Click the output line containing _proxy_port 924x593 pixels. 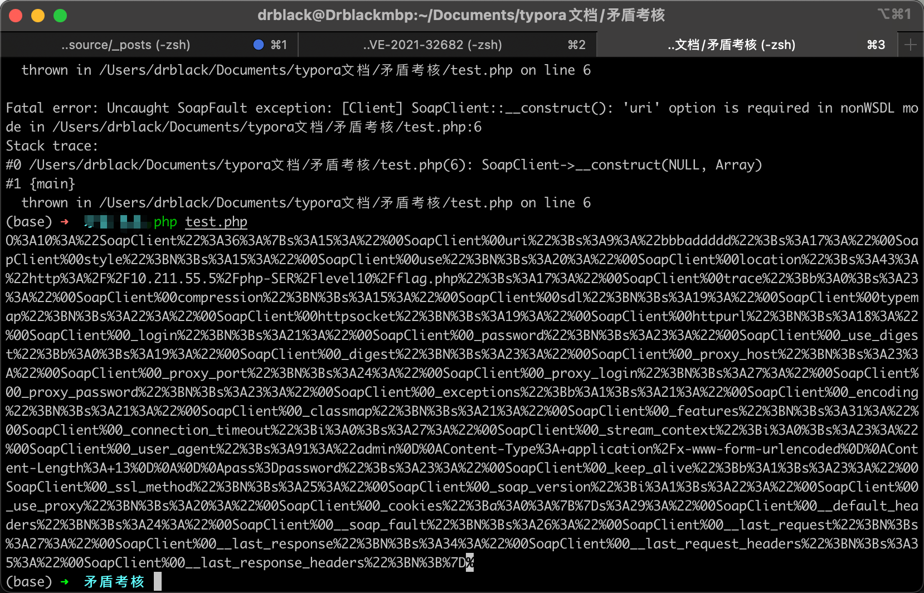tap(462, 373)
